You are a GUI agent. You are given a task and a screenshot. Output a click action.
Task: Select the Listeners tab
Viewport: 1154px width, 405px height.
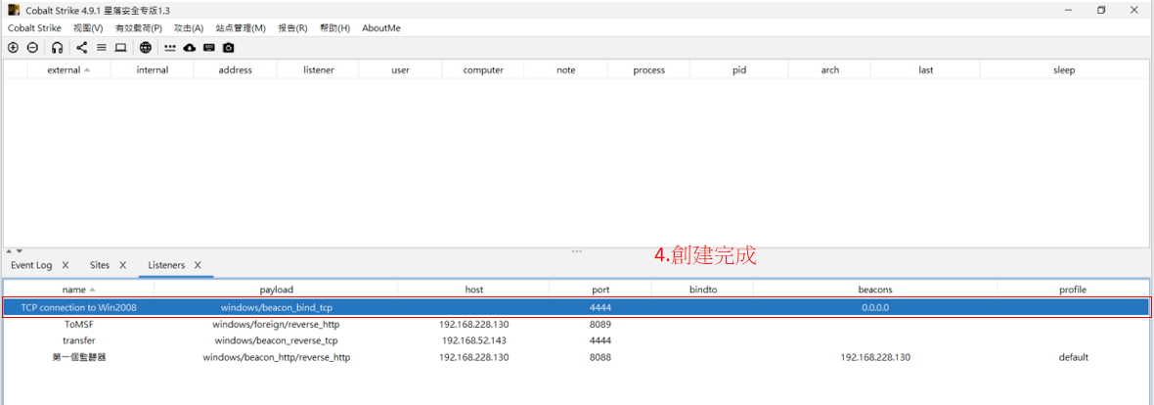166,265
